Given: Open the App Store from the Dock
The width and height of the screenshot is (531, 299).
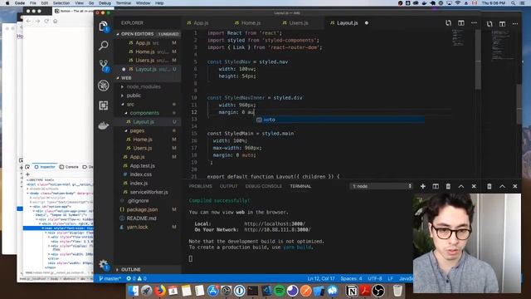Looking at the screenshot, I should (x=213, y=291).
